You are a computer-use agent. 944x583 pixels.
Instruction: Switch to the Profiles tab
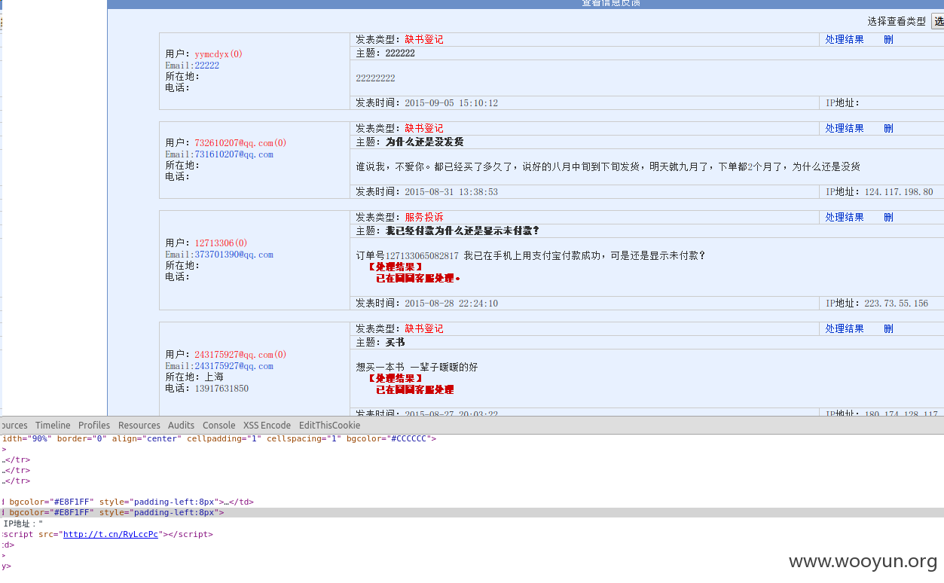(x=94, y=426)
